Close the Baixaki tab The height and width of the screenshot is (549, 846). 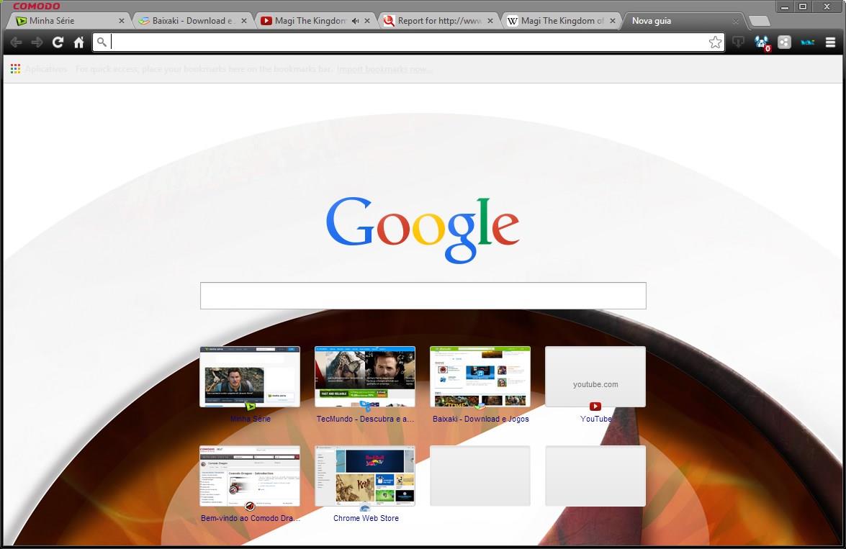244,21
